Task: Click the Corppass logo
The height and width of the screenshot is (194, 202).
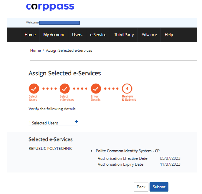Action: tap(50, 7)
